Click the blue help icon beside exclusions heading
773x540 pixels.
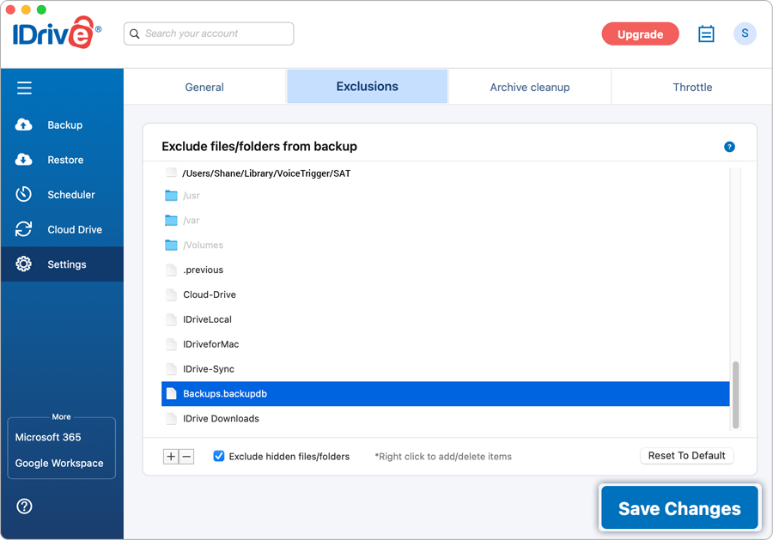pyautogui.click(x=729, y=147)
